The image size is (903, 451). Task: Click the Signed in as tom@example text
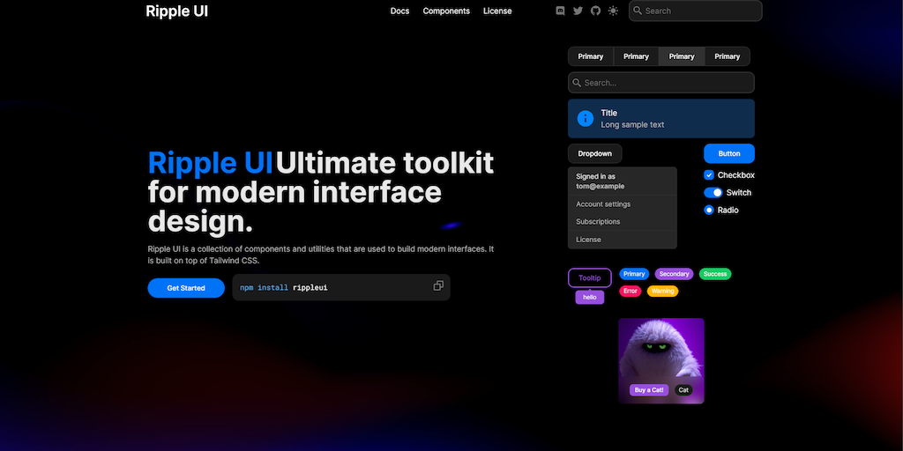(601, 181)
